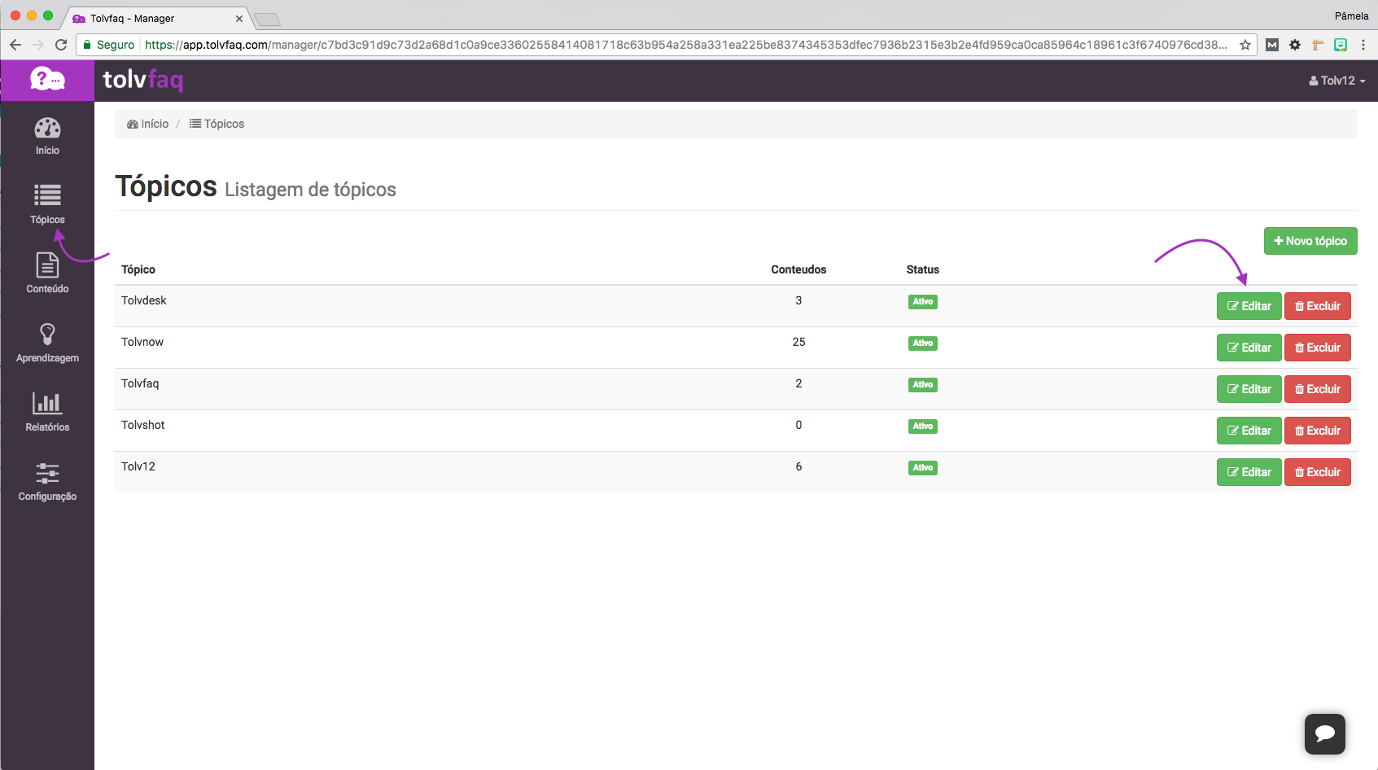
Task: Click the Pâmela profile name in Chrome
Action: (x=1351, y=16)
